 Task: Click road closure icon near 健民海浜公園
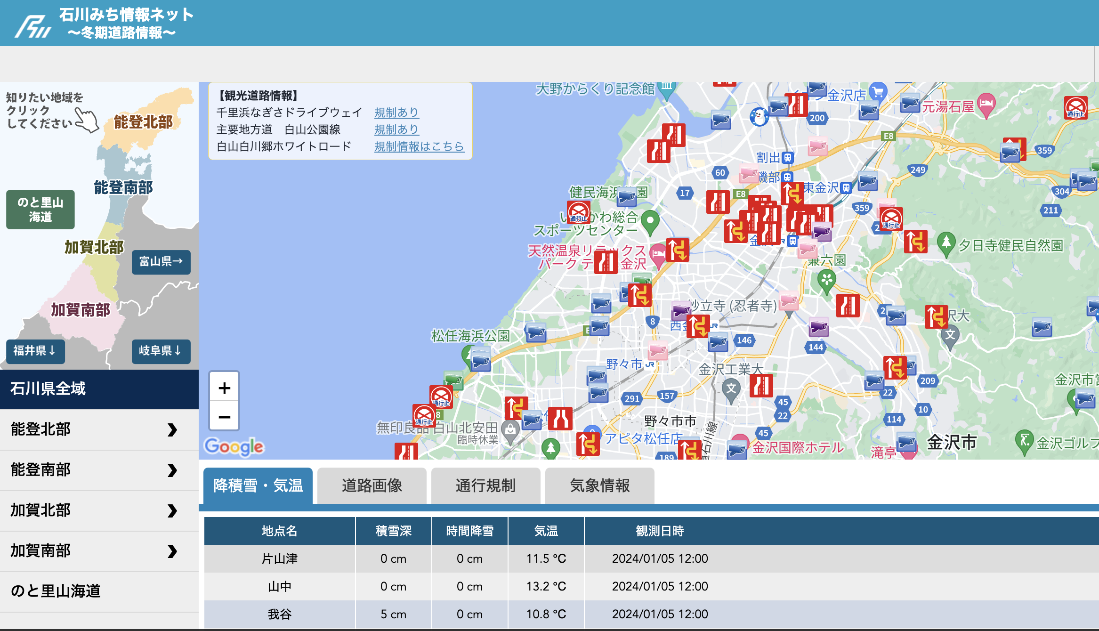pos(578,212)
